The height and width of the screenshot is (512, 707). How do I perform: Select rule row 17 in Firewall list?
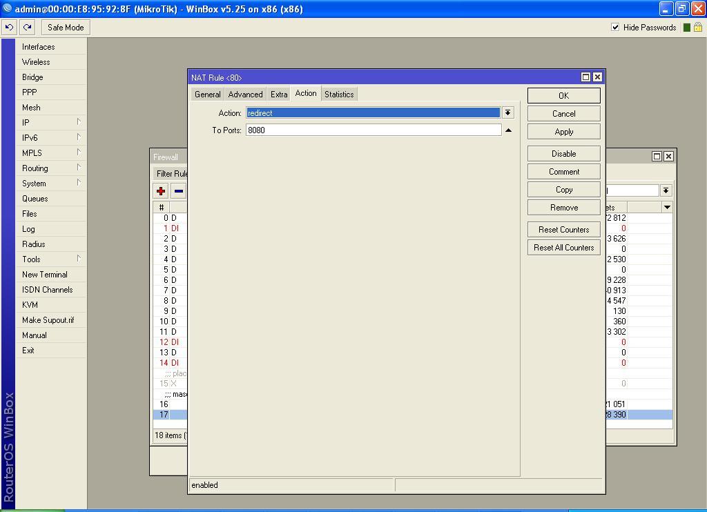[171, 414]
